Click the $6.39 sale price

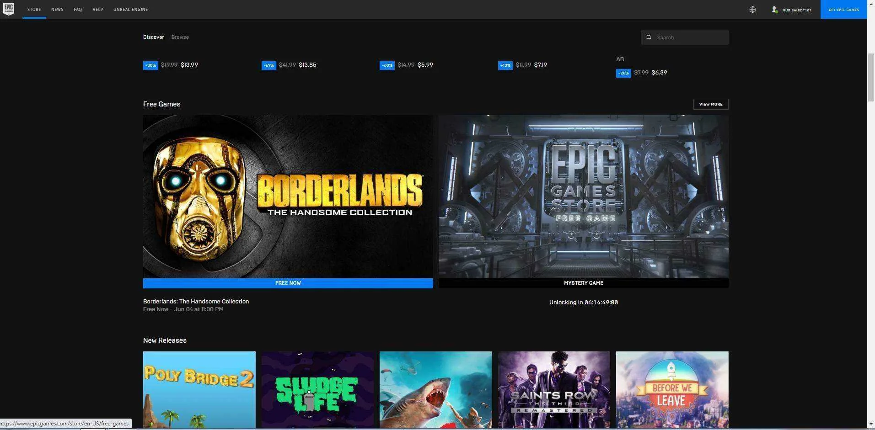(x=659, y=73)
